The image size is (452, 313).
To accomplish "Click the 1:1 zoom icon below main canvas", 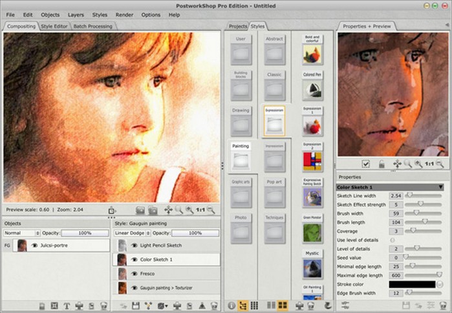I will point(199,210).
